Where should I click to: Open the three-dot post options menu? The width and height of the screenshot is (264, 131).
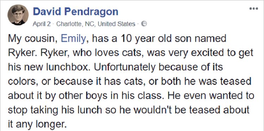coord(254,9)
